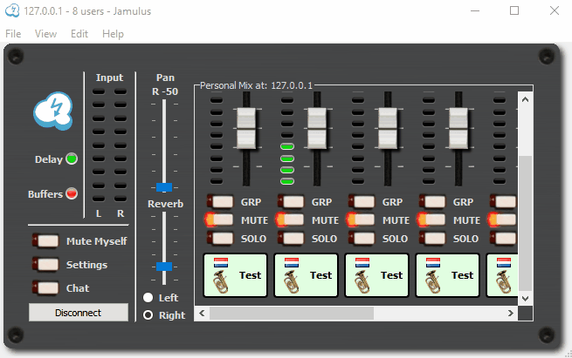Screen dimensions: 572x358
Task: Click the R -50 pan value
Action: coord(165,91)
